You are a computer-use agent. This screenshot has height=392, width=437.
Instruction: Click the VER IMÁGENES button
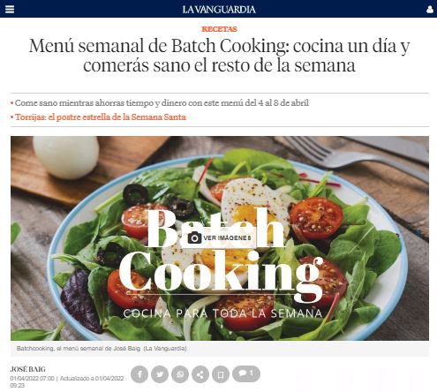coord(220,237)
